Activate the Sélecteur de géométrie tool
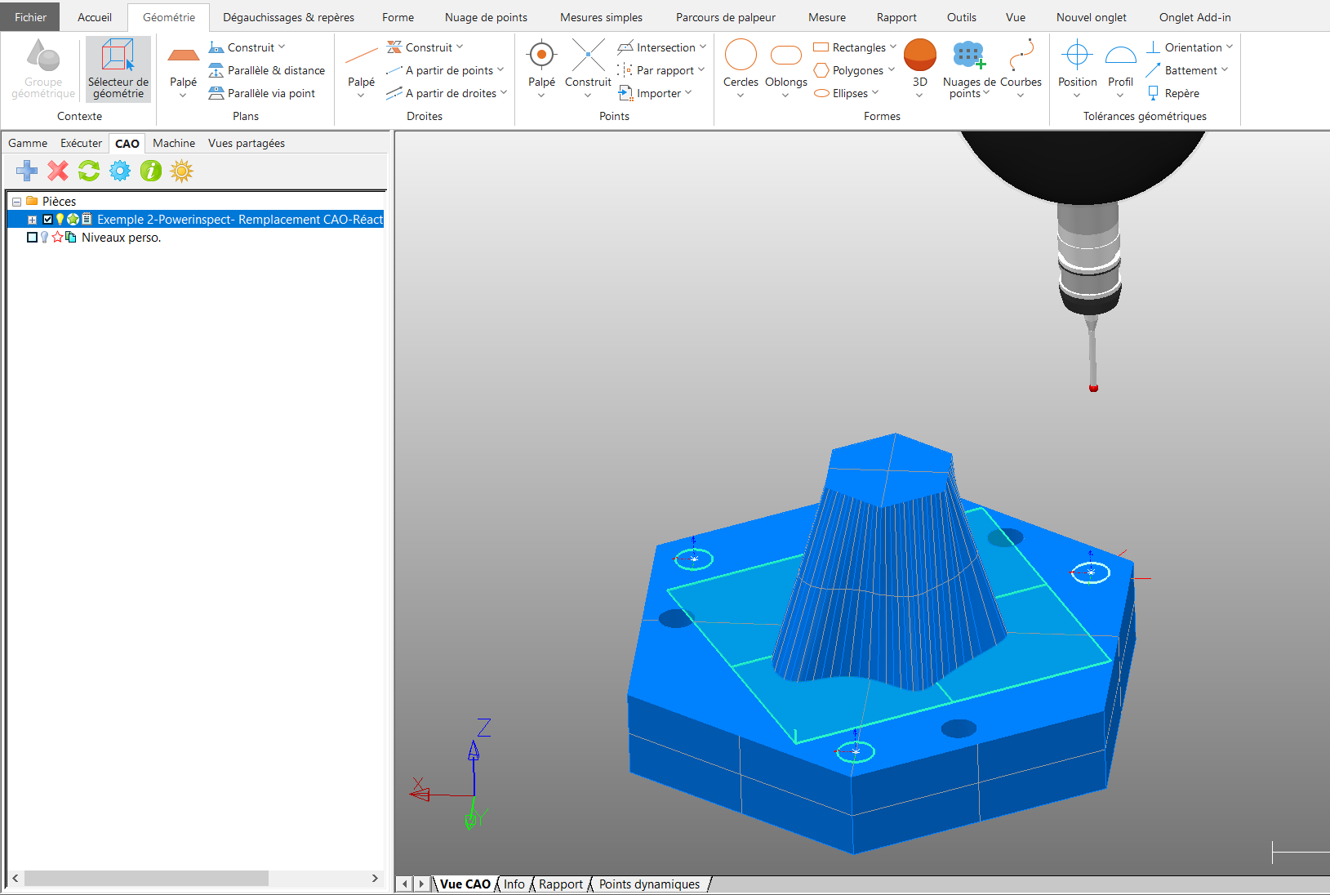 [118, 69]
